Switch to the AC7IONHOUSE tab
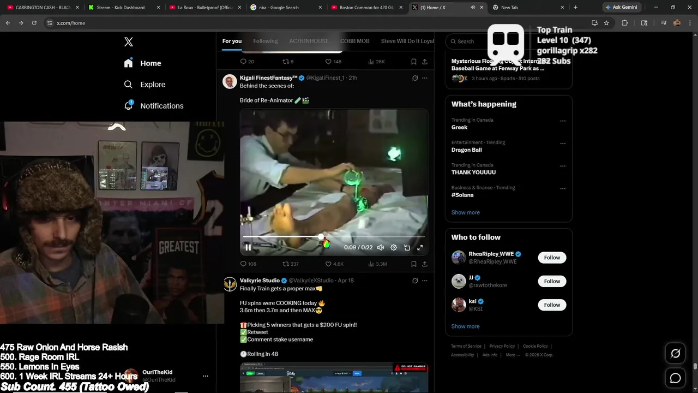698x393 pixels. point(309,41)
